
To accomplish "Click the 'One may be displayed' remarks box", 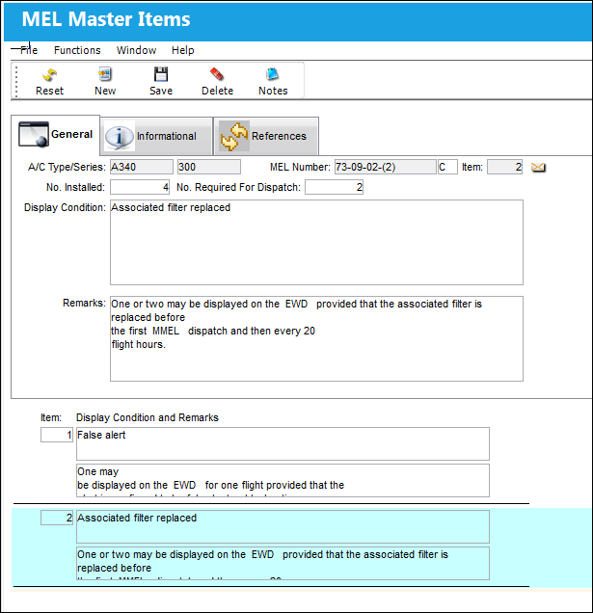I will [x=283, y=480].
